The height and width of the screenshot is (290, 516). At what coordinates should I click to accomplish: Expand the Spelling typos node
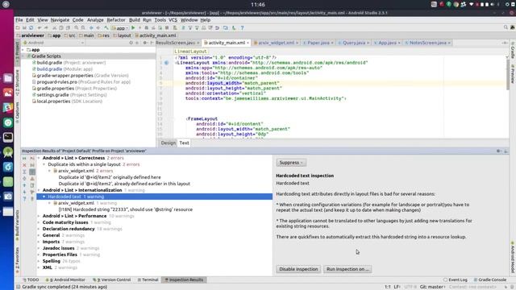pyautogui.click(x=39, y=261)
